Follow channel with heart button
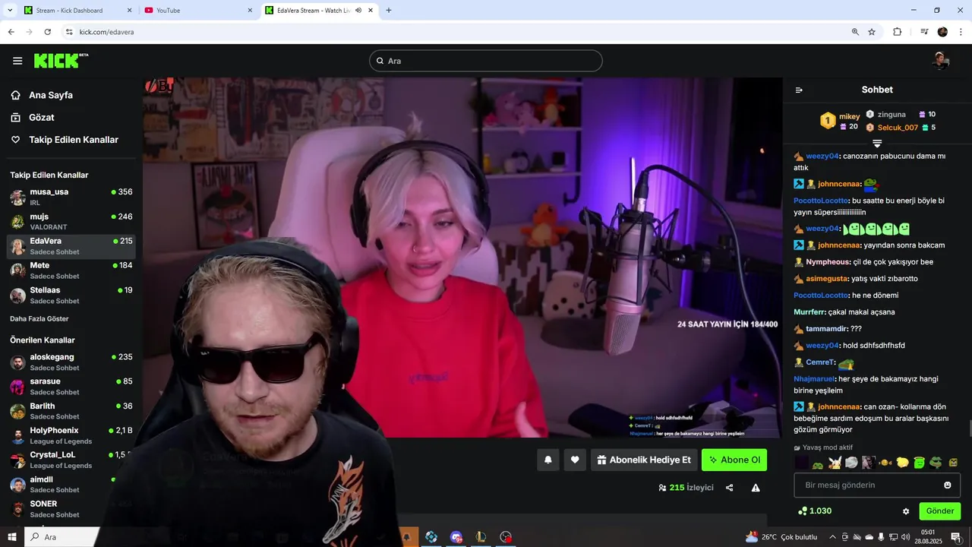This screenshot has height=547, width=972. pyautogui.click(x=575, y=460)
